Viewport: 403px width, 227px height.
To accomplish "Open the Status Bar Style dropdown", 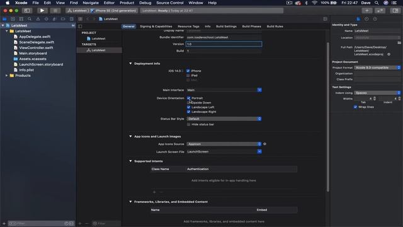I will (x=224, y=119).
